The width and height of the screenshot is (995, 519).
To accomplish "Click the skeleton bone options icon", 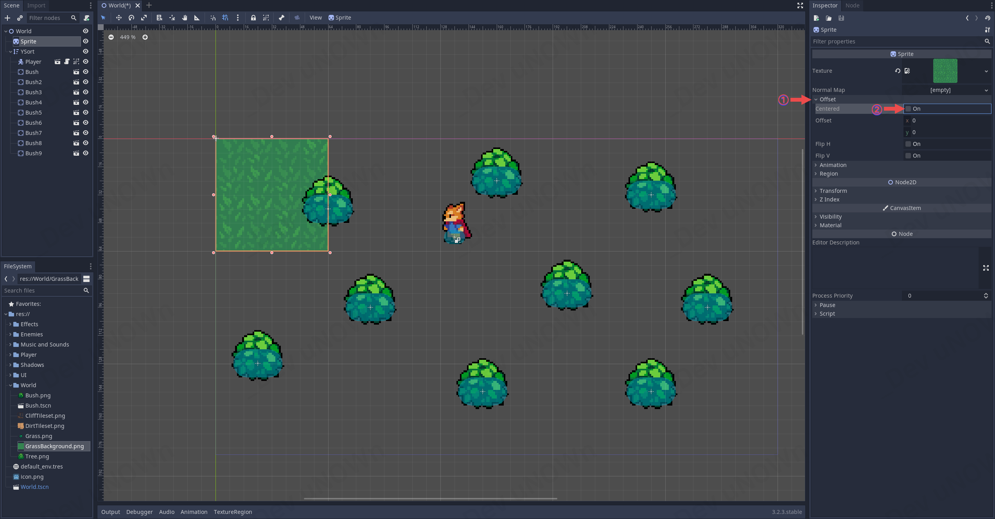I will [281, 18].
